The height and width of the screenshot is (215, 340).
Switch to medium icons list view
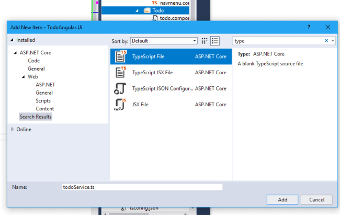(x=215, y=41)
